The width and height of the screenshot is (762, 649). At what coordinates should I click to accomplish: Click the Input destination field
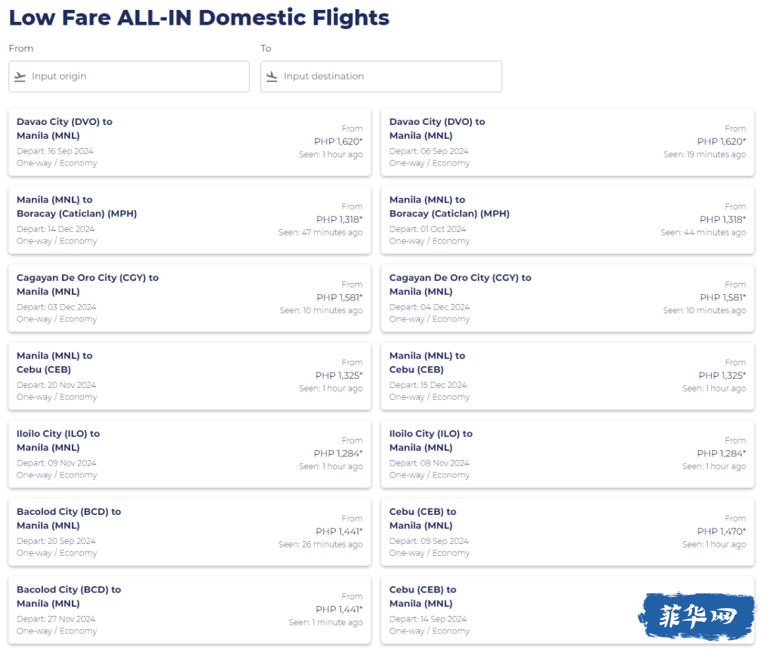(389, 76)
